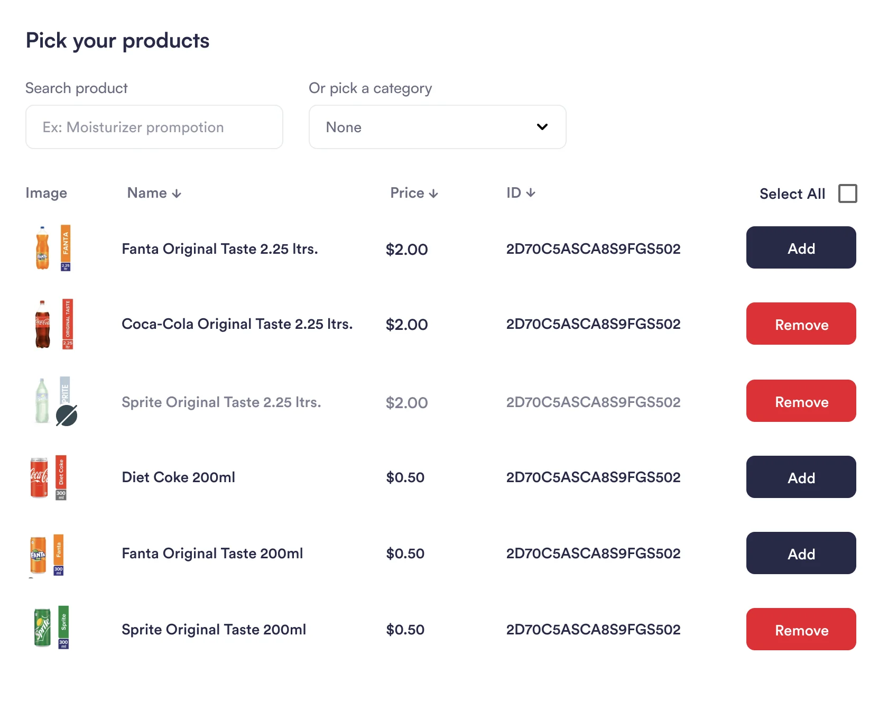The width and height of the screenshot is (888, 719).
Task: Click the chevron in the category selector
Action: point(542,127)
